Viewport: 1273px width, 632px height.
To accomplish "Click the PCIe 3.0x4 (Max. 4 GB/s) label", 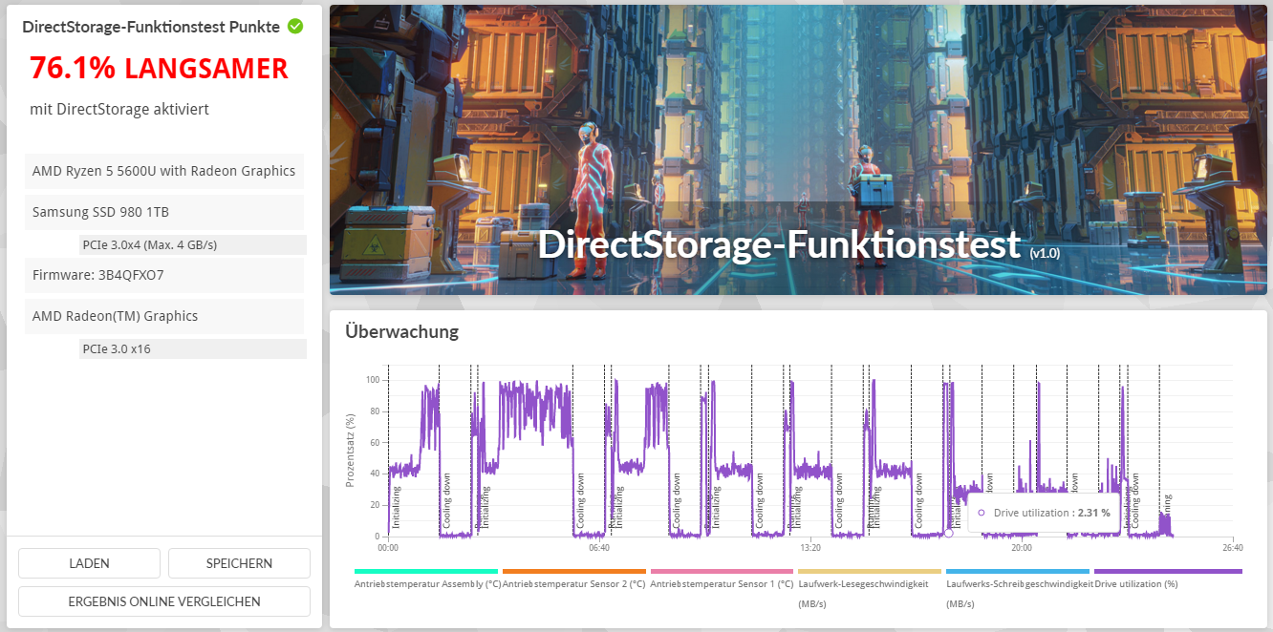I will tap(193, 244).
